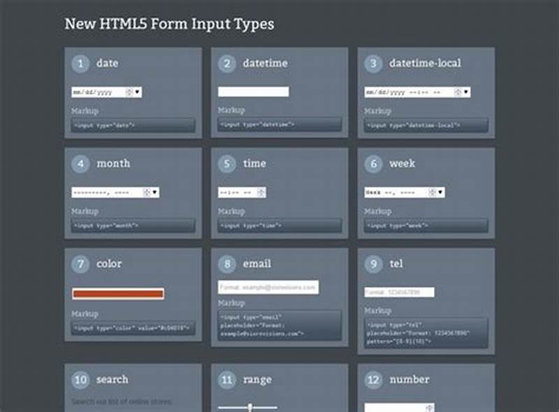Click the email field showing format placeholder
The width and height of the screenshot is (559, 412).
(x=268, y=287)
